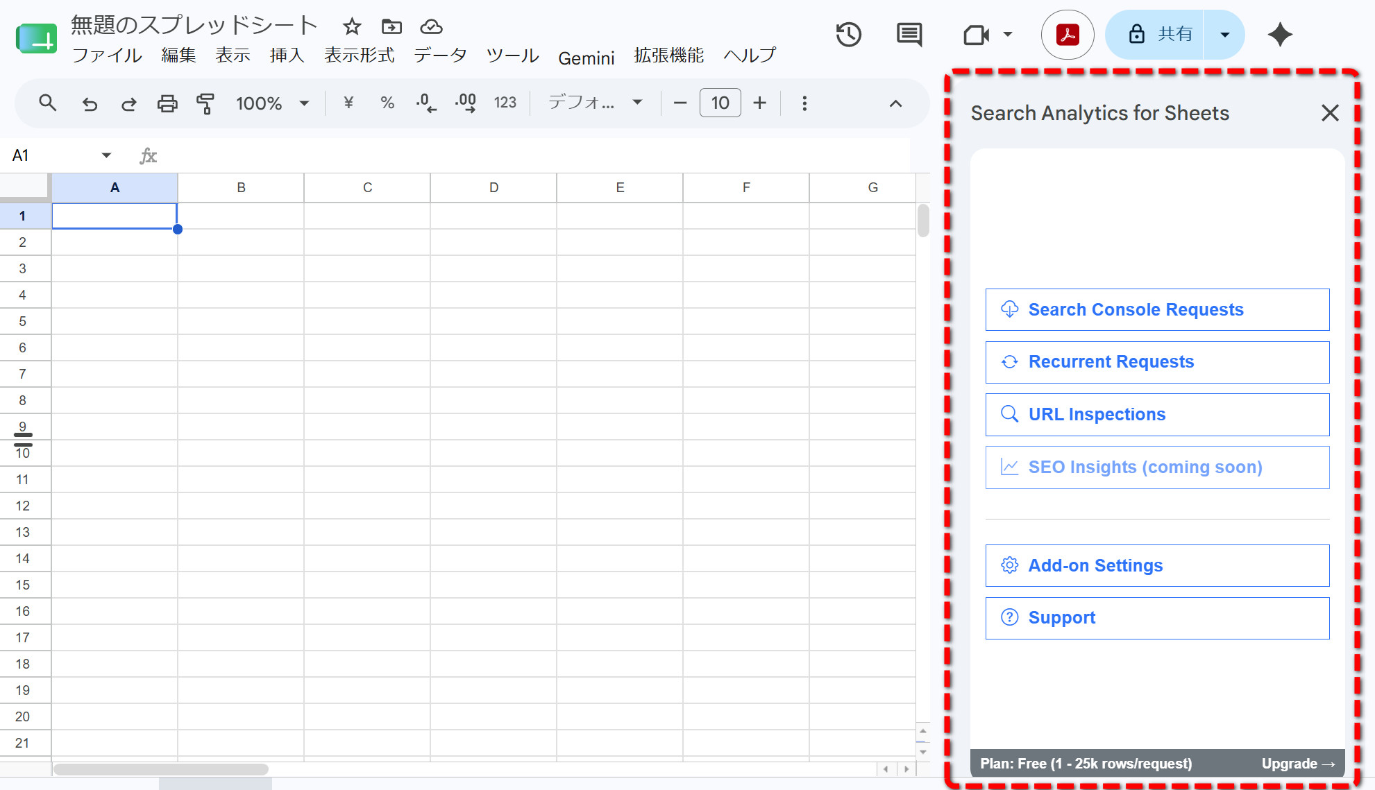Click the 共有 share button
The width and height of the screenshot is (1375, 790).
pyautogui.click(x=1155, y=35)
